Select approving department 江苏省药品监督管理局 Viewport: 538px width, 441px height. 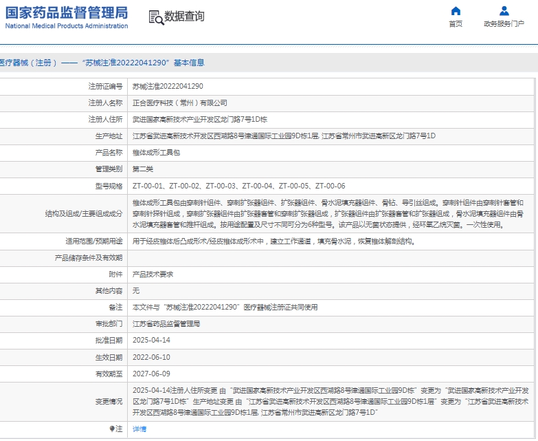tap(166, 323)
